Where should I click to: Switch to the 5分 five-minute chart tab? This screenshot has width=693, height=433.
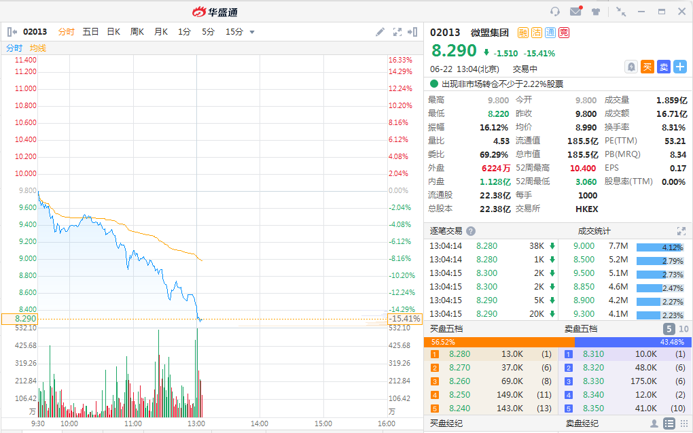click(208, 32)
